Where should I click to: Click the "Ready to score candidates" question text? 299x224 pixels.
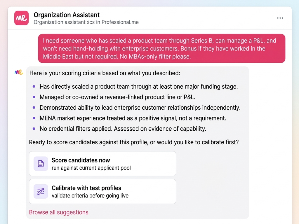pyautogui.click(x=134, y=142)
